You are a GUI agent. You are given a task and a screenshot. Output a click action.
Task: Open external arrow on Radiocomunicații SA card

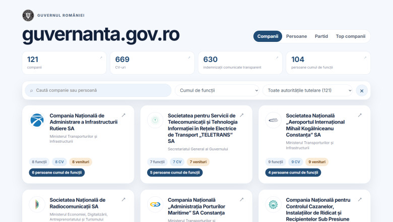[123, 199]
